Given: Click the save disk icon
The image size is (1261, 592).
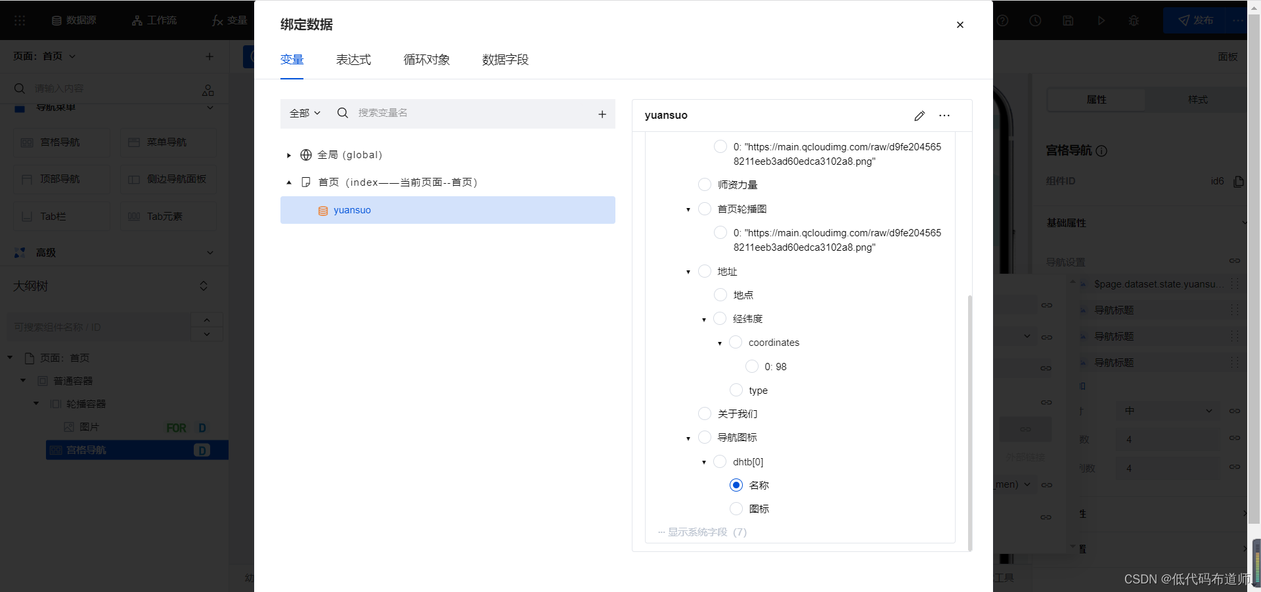Looking at the screenshot, I should click(1068, 20).
